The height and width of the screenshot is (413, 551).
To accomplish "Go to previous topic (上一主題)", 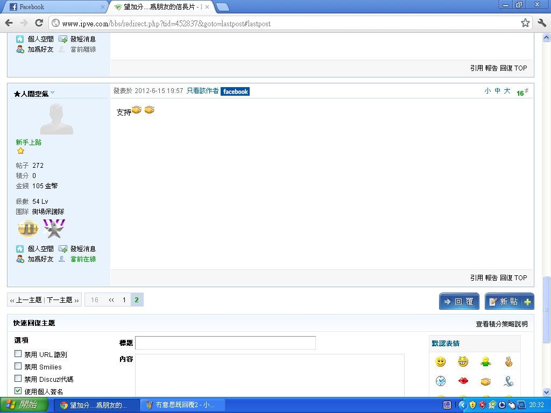I will coord(29,300).
